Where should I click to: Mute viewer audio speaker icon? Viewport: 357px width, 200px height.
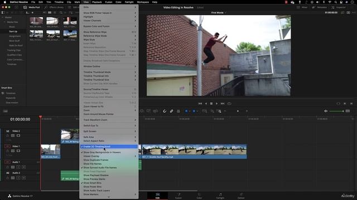coord(326,111)
